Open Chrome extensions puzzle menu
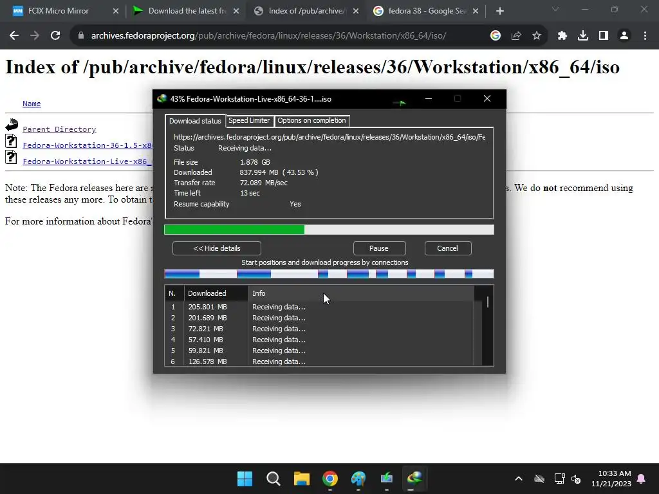This screenshot has width=659, height=494. click(562, 36)
